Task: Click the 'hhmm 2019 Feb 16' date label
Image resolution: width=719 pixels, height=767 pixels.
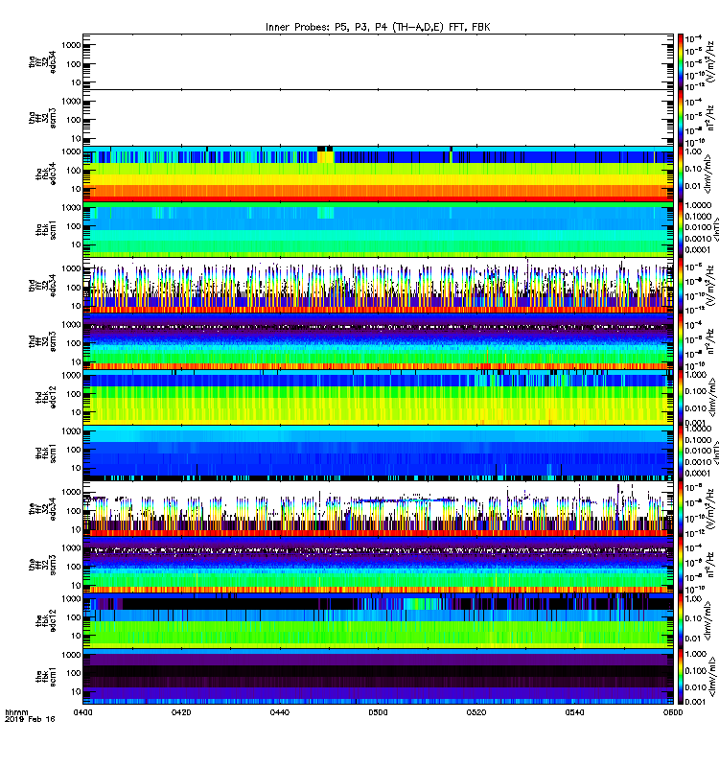Action: pyautogui.click(x=30, y=715)
